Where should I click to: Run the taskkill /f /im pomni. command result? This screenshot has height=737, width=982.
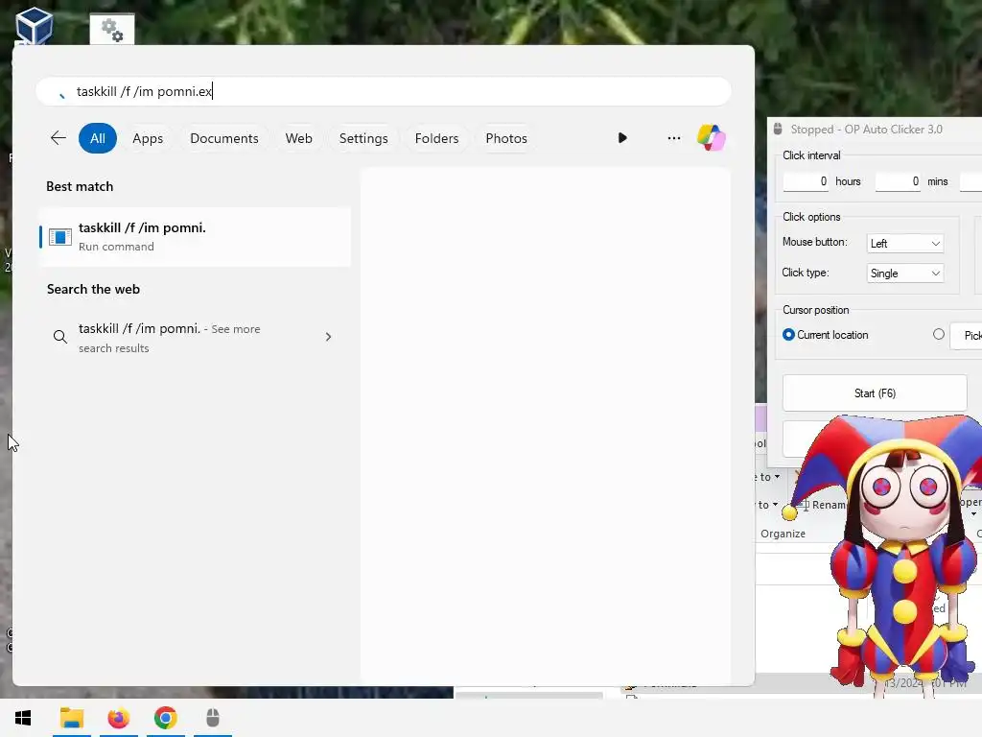(195, 237)
